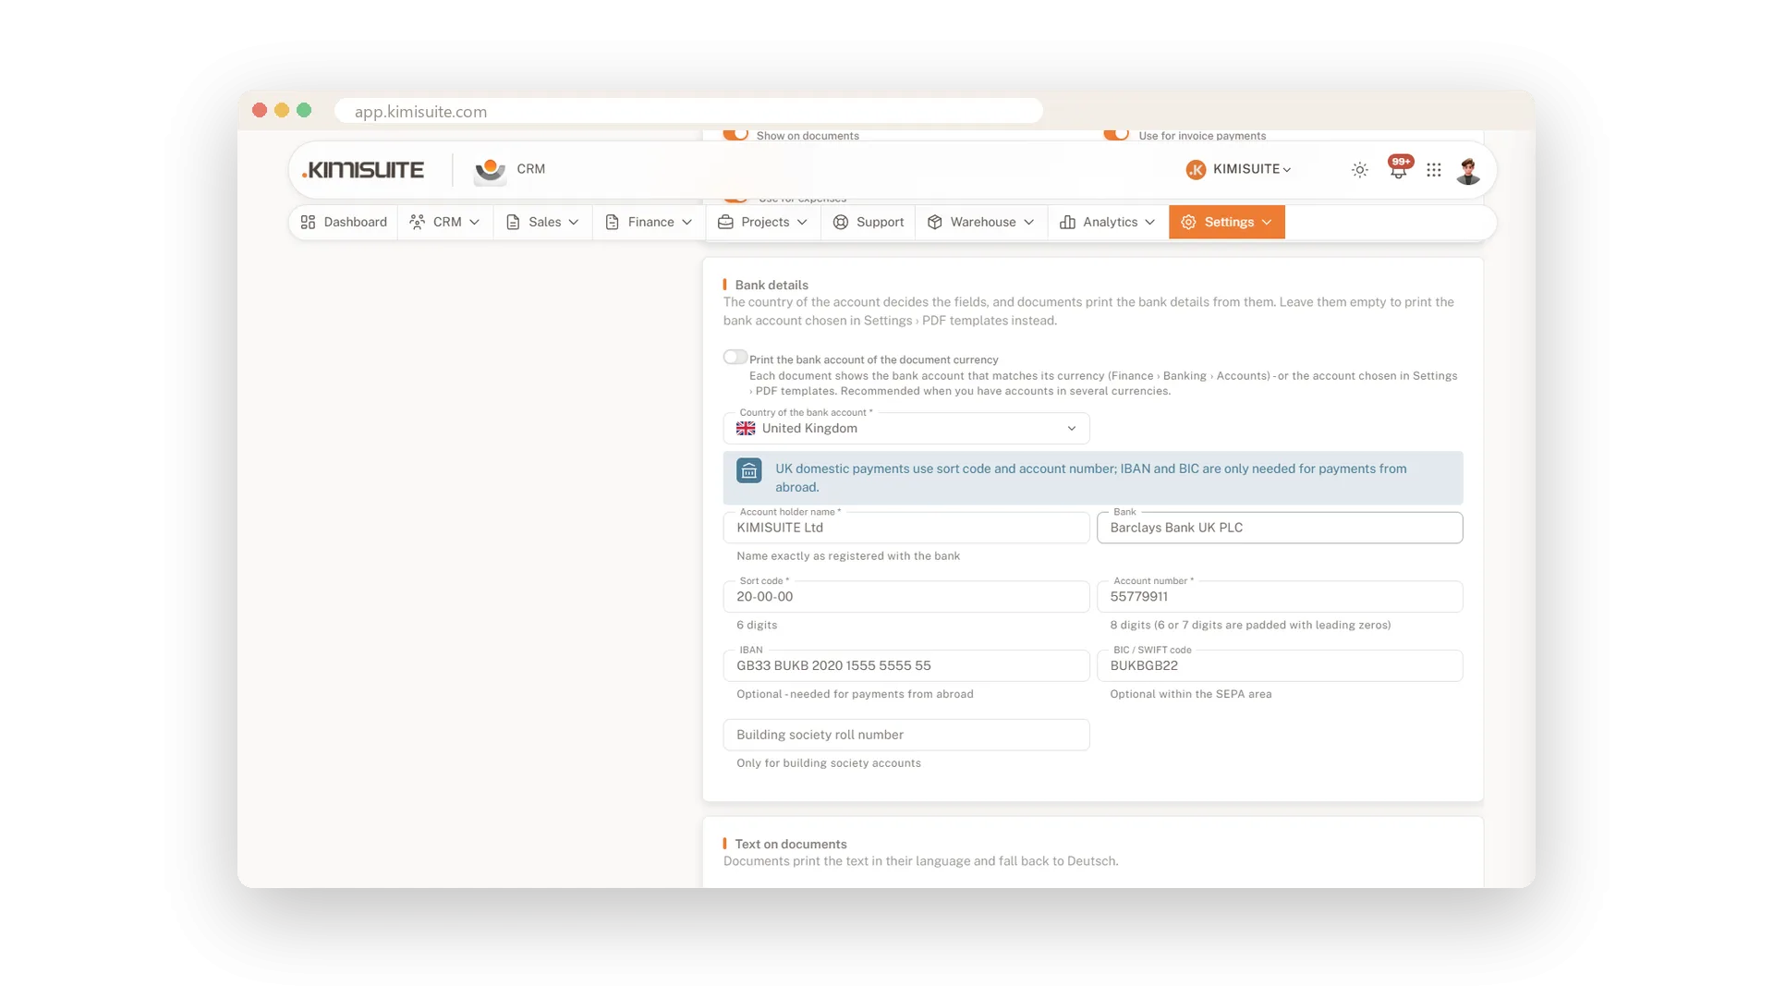The width and height of the screenshot is (1774, 998).
Task: Click the IBAN input field
Action: point(906,665)
